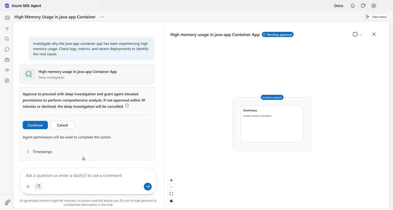Click Continue to approve investigation
This screenshot has width=393, height=210.
(x=35, y=125)
